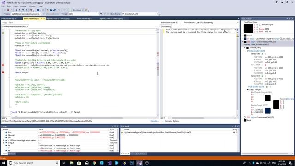This screenshot has height=166, width=295.
Task: Open the Process dropdown
Action: (x=26, y=14)
